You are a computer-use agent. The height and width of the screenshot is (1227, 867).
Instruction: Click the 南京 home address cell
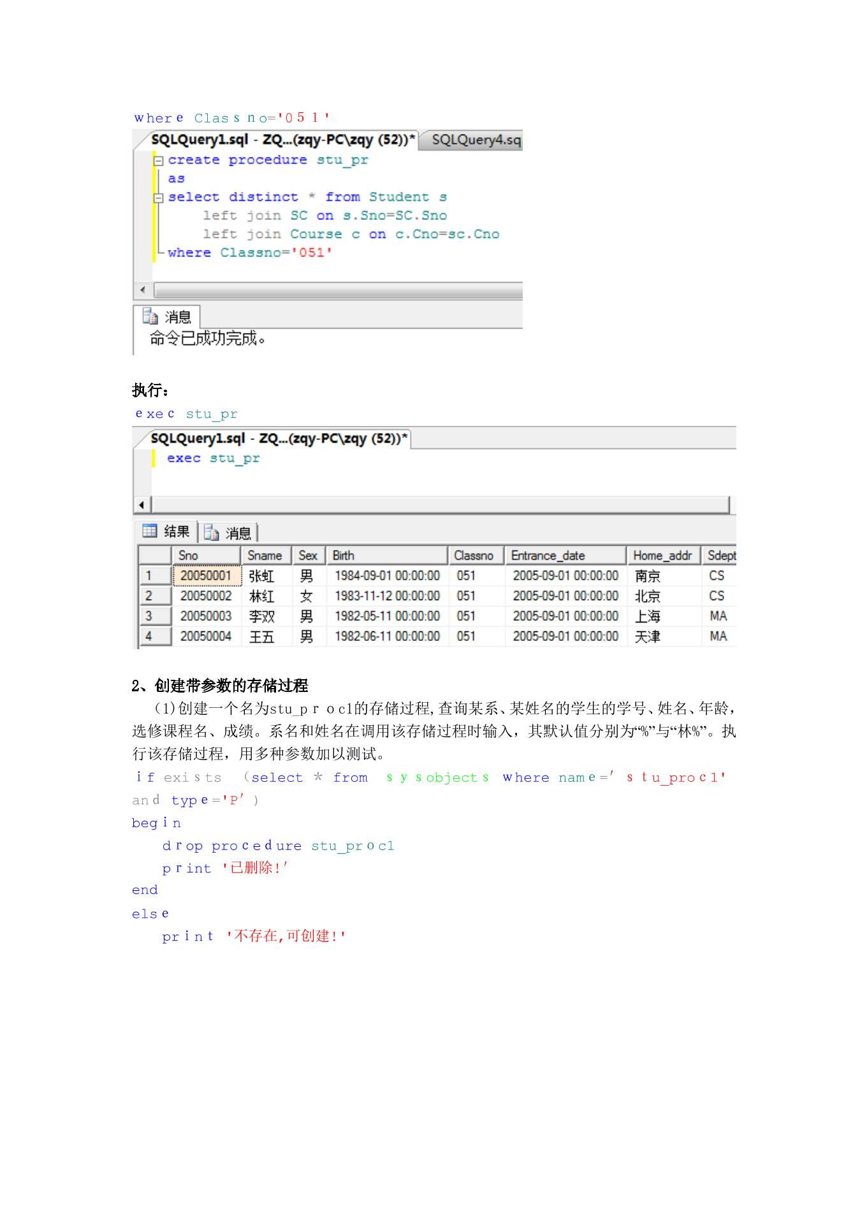(x=664, y=576)
